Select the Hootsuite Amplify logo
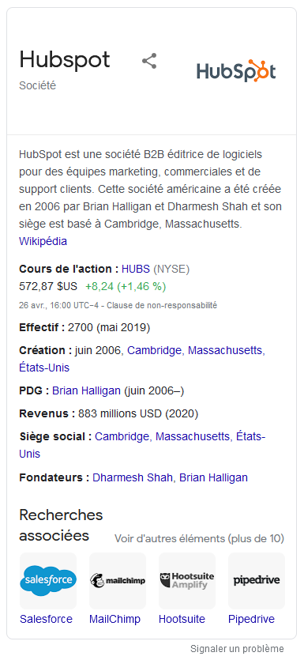Viewport: 304px width, 660px height. [187, 581]
